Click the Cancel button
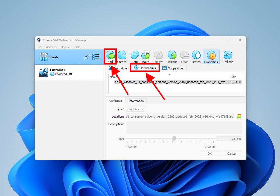Viewport: 280px width, 196px height. click(232, 154)
